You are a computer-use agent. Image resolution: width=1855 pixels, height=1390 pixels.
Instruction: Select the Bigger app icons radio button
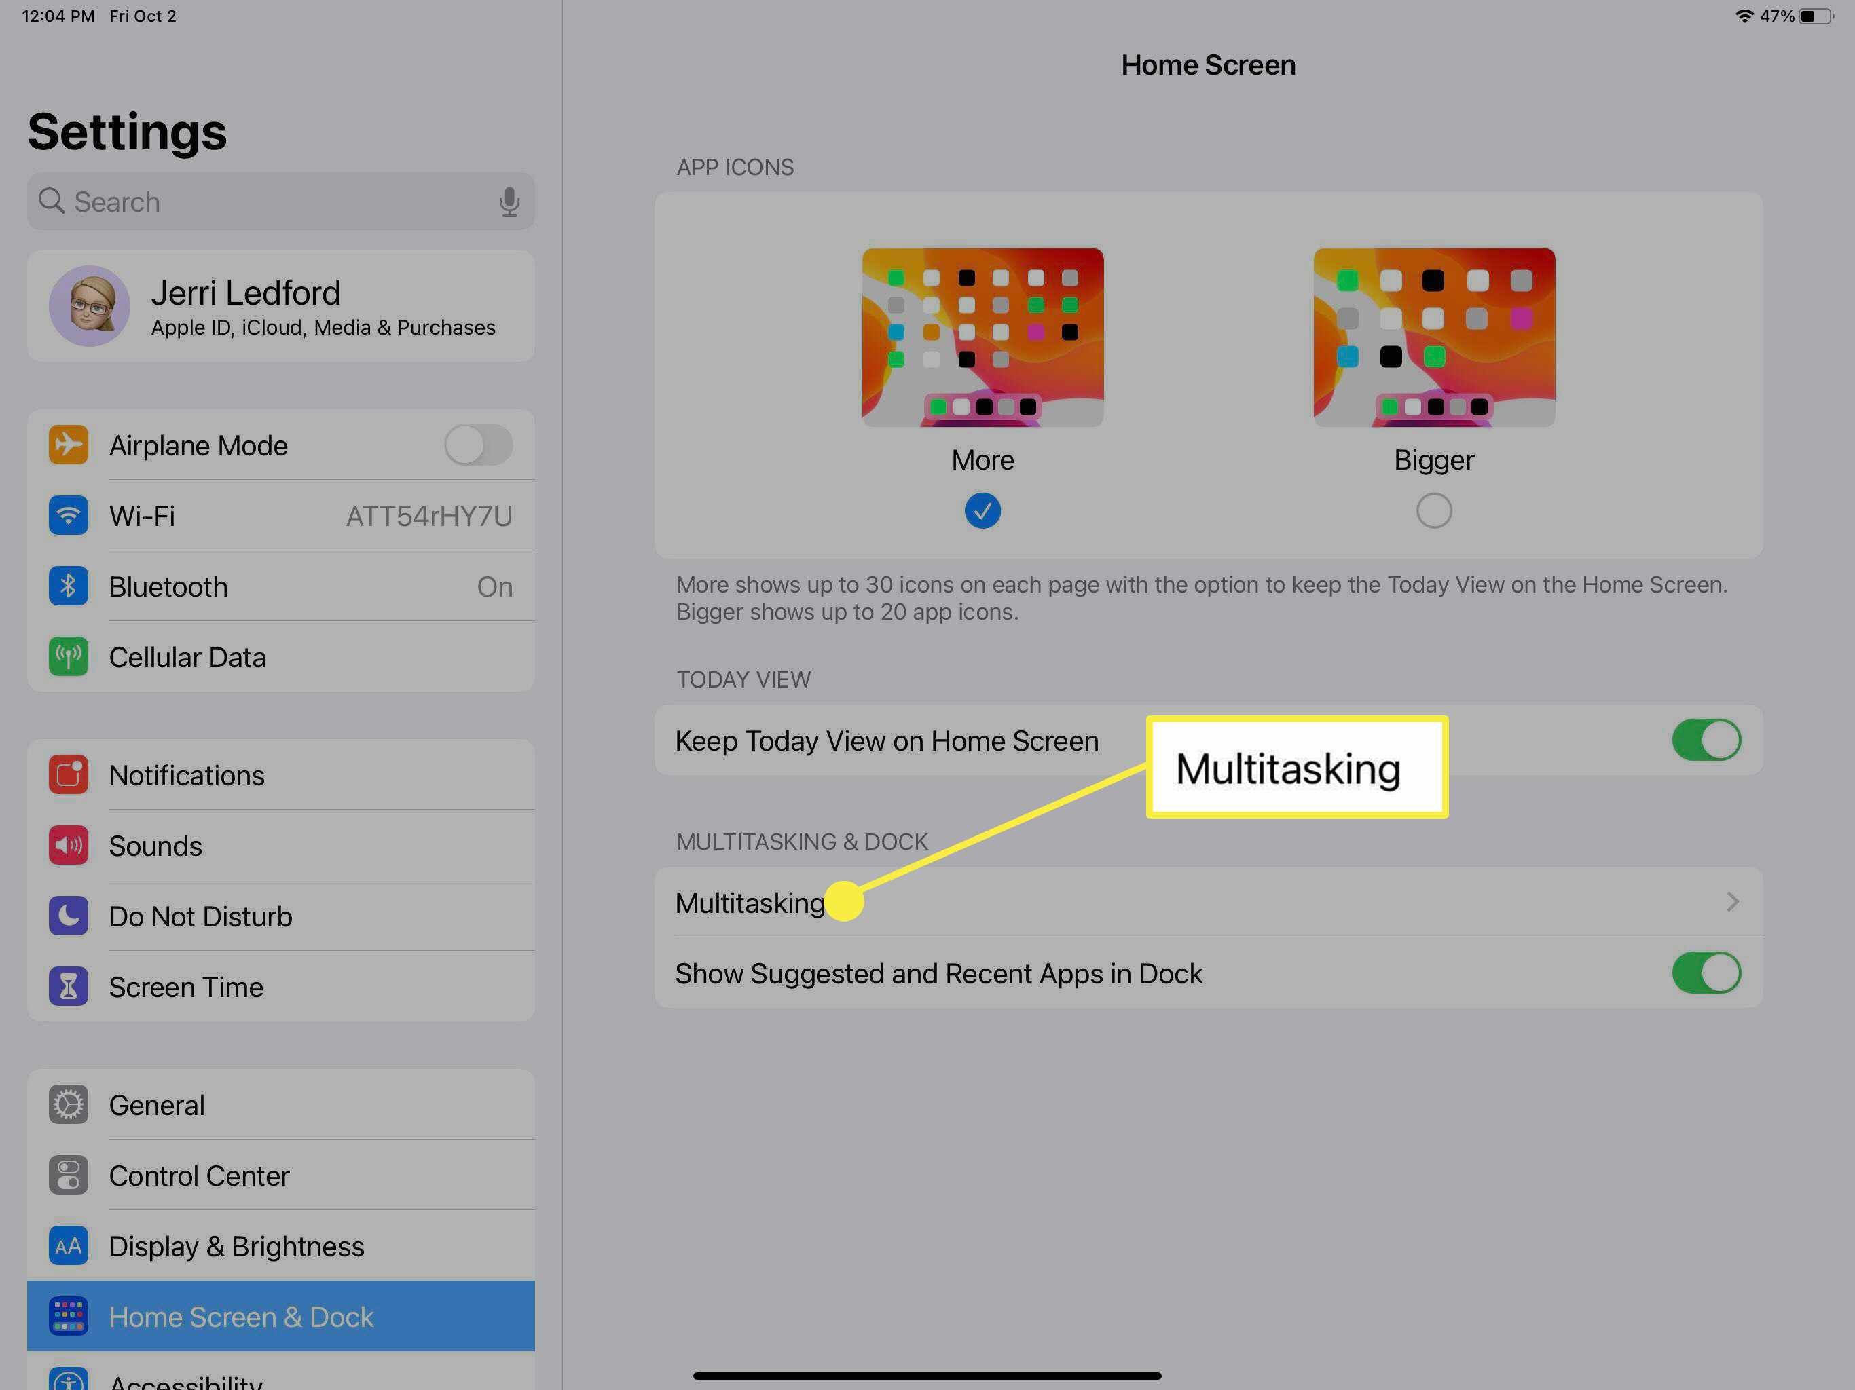click(x=1433, y=510)
